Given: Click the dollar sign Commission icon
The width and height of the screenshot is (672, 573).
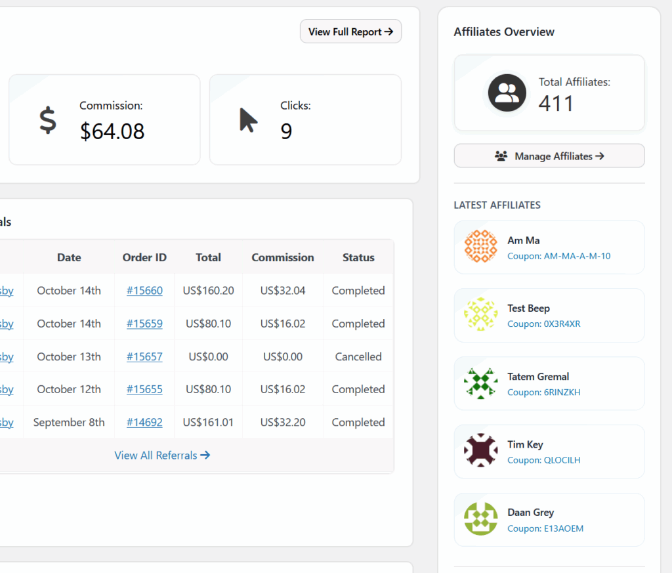Looking at the screenshot, I should coord(47,121).
